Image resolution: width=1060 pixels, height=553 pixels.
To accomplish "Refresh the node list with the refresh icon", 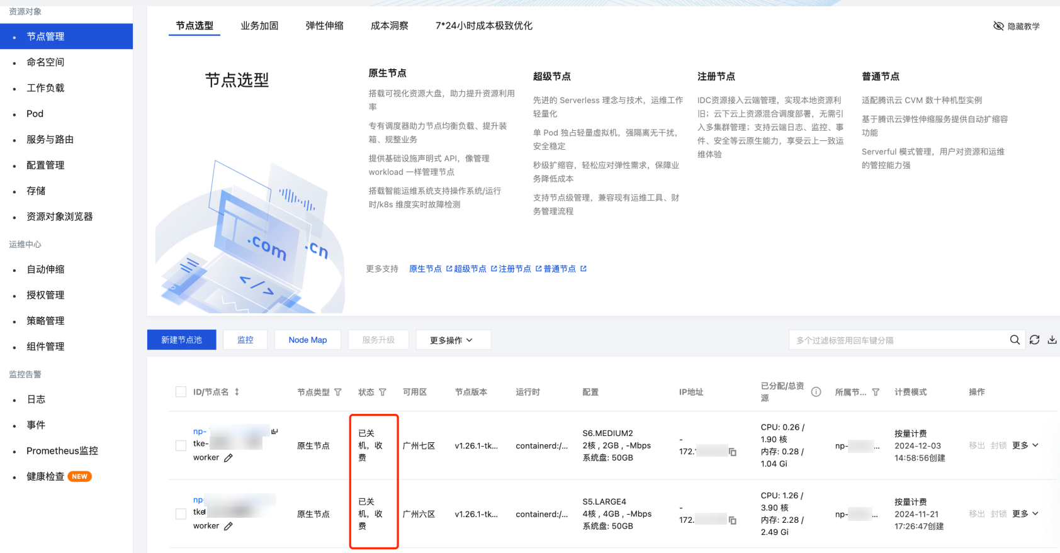I will click(x=1034, y=340).
